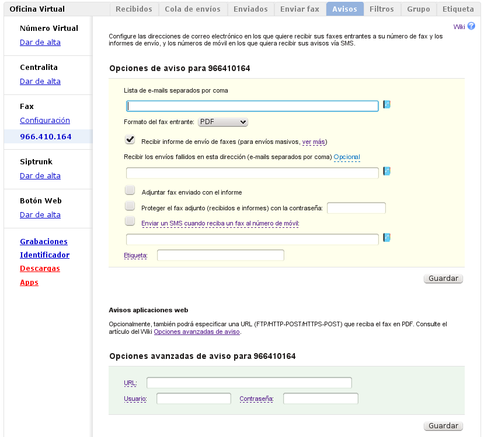The image size is (484, 437).
Task: Select the Filtros tab
Action: [x=382, y=9]
